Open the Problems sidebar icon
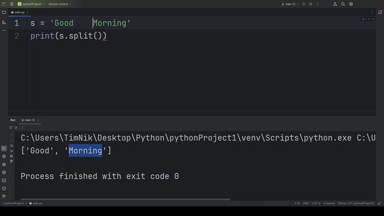This screenshot has width=384, height=216. point(4,188)
